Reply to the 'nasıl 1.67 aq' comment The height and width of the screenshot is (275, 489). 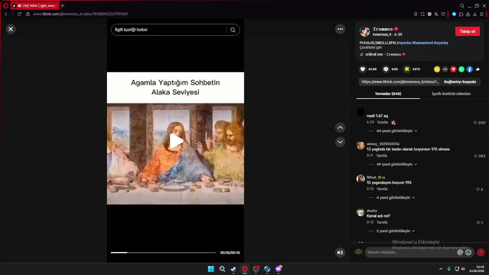pyautogui.click(x=382, y=122)
